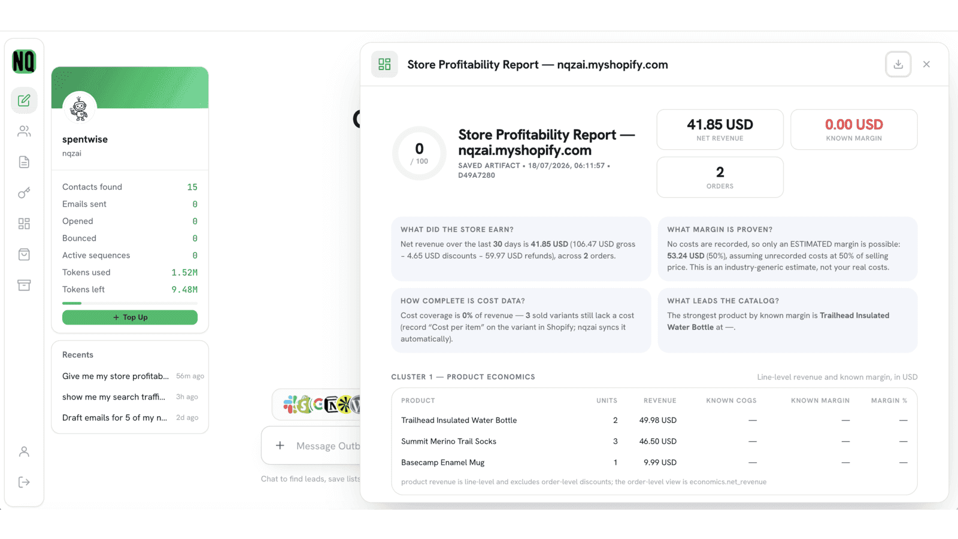Click the REVENUE column header

coord(660,401)
